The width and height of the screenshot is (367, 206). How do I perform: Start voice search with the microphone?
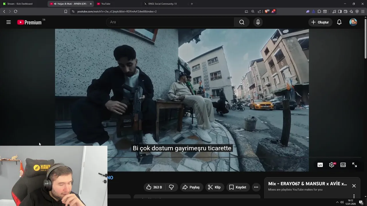(x=258, y=22)
